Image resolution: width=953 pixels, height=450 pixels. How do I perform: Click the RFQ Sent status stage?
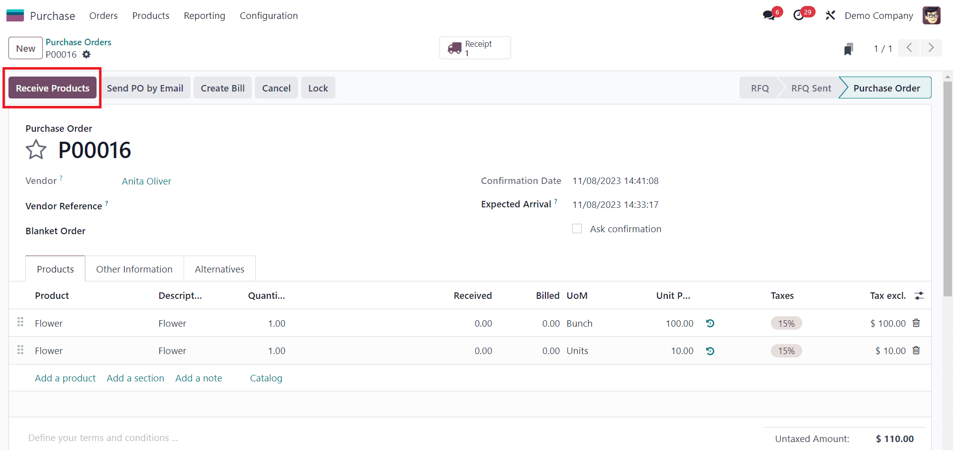click(811, 88)
